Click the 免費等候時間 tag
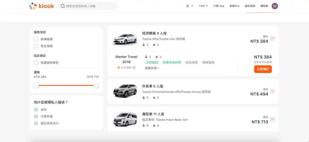309x142 pixels. 171,62
